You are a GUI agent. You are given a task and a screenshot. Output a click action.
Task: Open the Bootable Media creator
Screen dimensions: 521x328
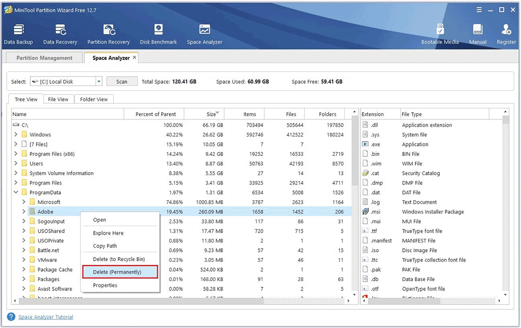[440, 34]
